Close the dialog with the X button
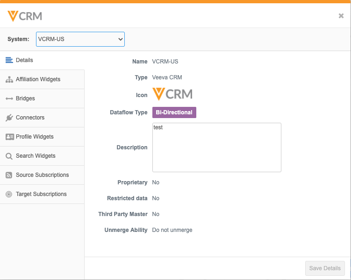351x280 pixels. [x=341, y=16]
